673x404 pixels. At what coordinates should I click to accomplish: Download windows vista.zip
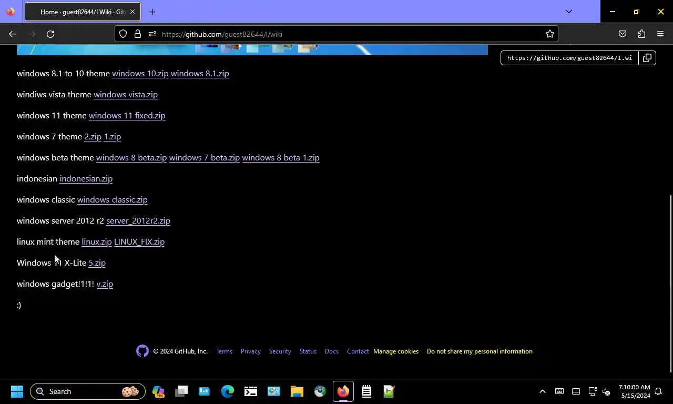click(126, 94)
